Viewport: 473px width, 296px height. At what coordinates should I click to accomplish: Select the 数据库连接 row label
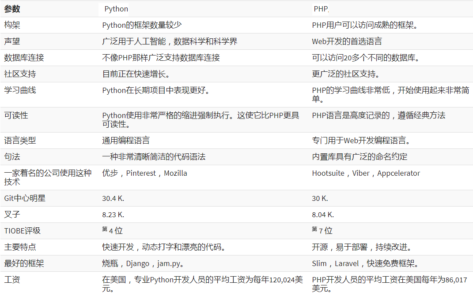24,58
